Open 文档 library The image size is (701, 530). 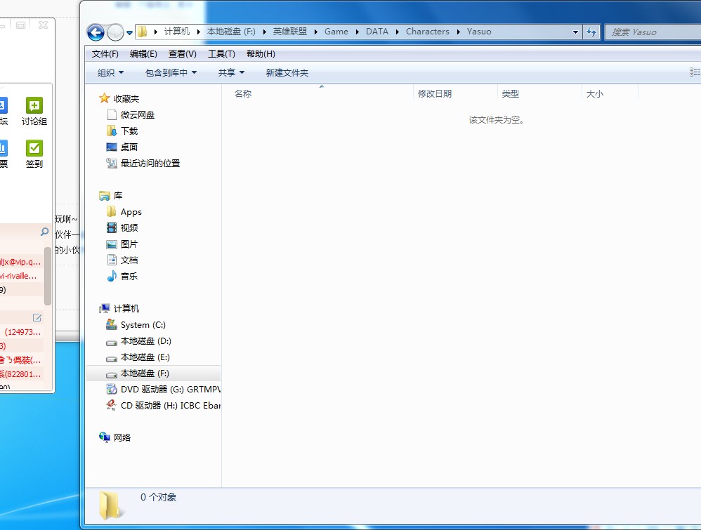[x=129, y=260]
